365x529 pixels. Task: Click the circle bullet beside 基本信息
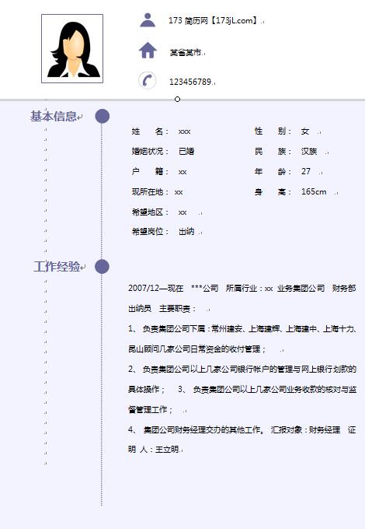point(102,116)
